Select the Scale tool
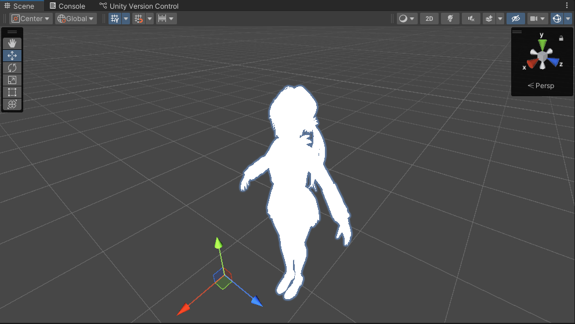Viewport: 575px width, 324px height. tap(12, 80)
